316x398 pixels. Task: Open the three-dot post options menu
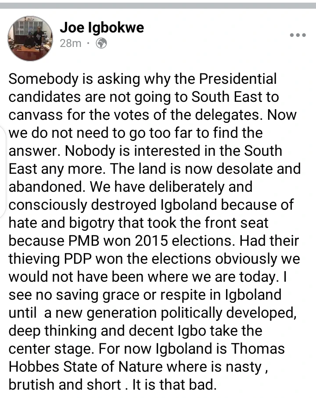[x=298, y=36]
